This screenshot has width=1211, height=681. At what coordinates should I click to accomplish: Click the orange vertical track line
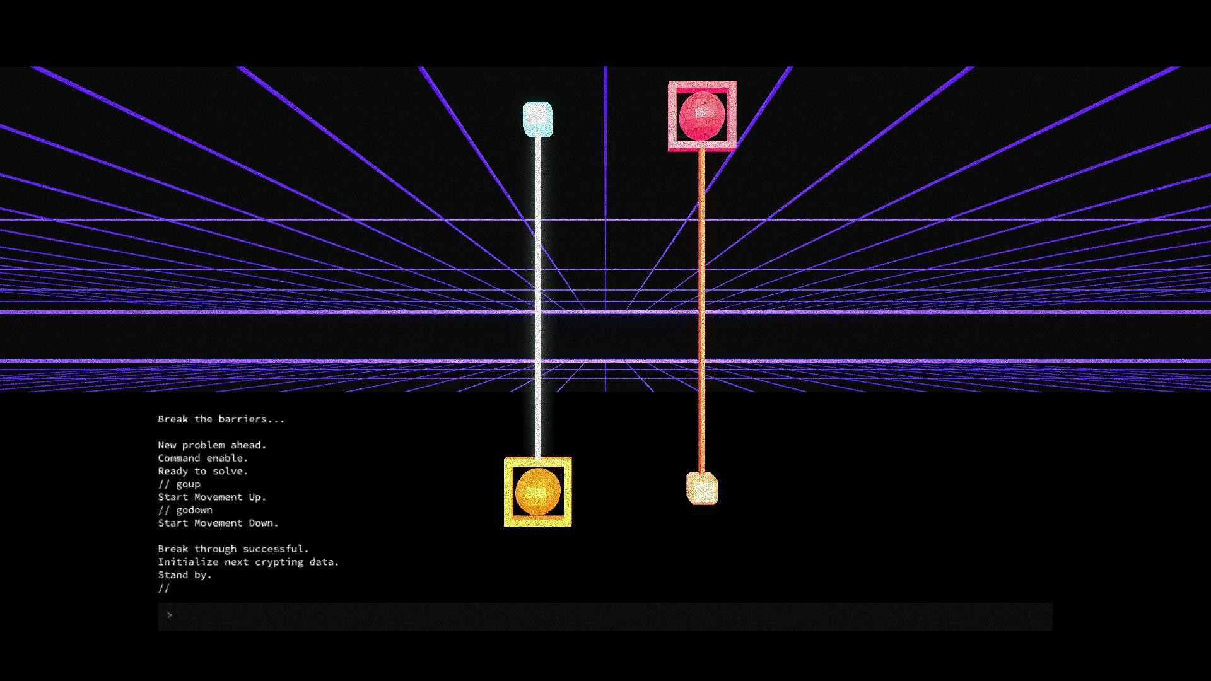701,311
